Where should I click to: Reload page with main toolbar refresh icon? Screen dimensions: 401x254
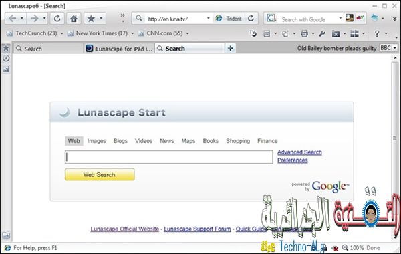[x=57, y=19]
